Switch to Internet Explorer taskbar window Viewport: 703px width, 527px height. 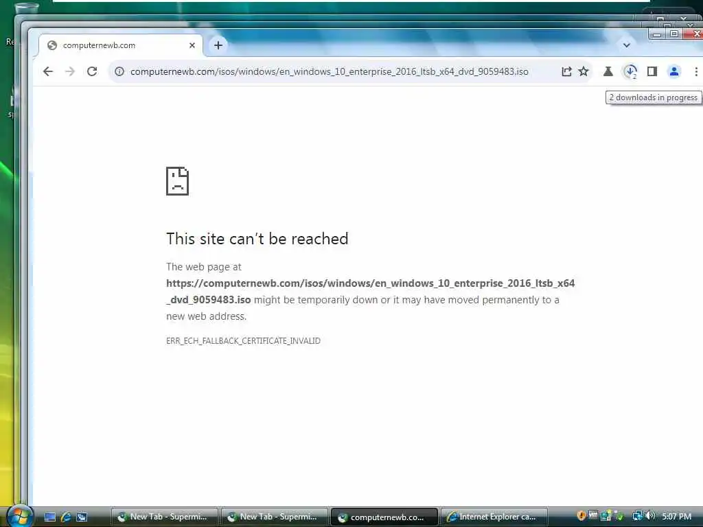click(x=494, y=517)
